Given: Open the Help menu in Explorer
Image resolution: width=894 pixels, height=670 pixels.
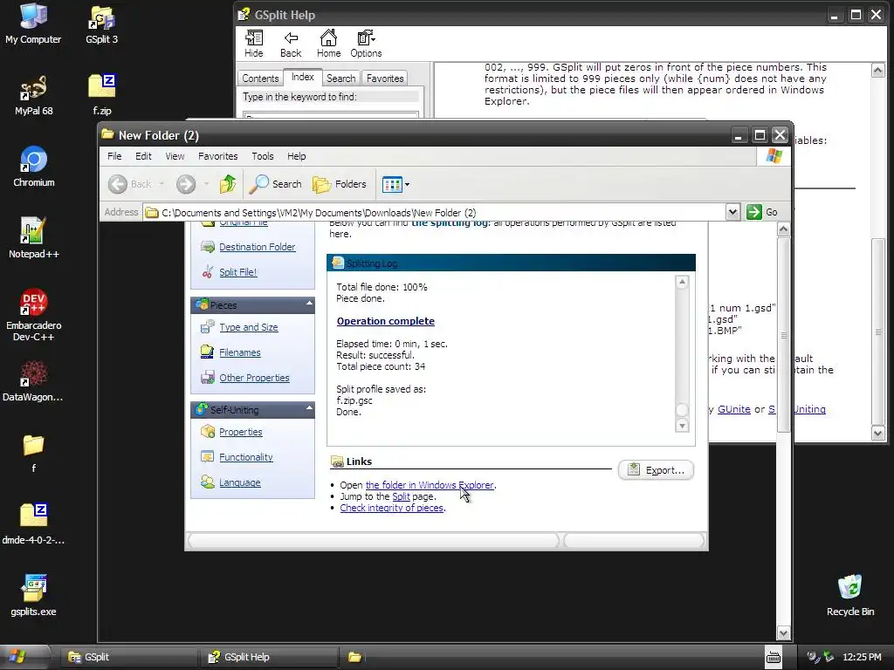Looking at the screenshot, I should 296,156.
